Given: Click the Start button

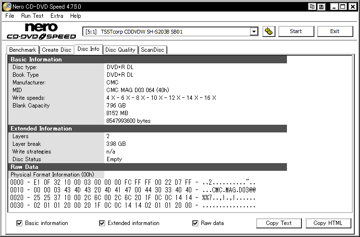Looking at the screenshot, I should 296,31.
